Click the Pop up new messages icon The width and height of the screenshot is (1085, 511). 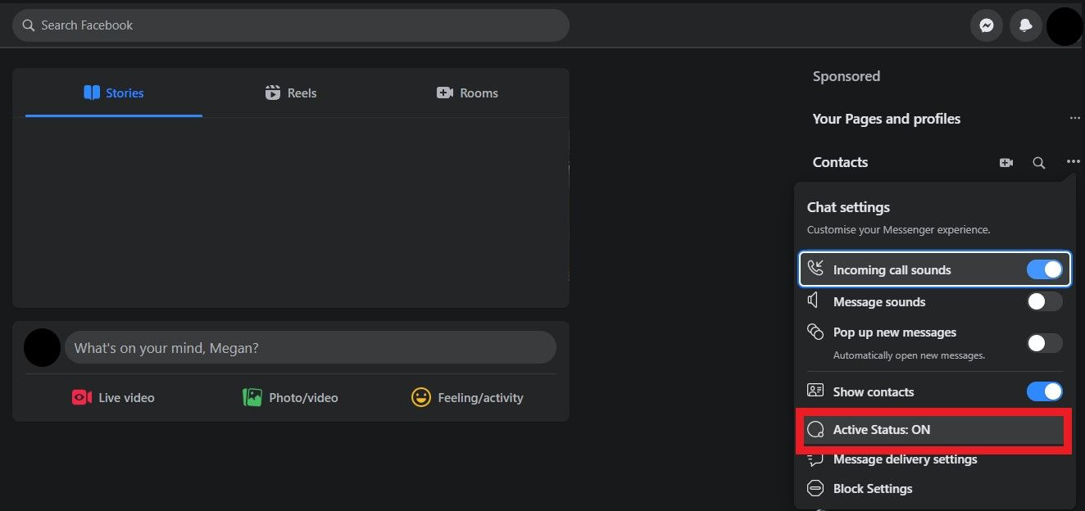click(815, 332)
